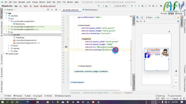Click the Debug app bug icon
The width and height of the screenshot is (186, 104).
142,6
